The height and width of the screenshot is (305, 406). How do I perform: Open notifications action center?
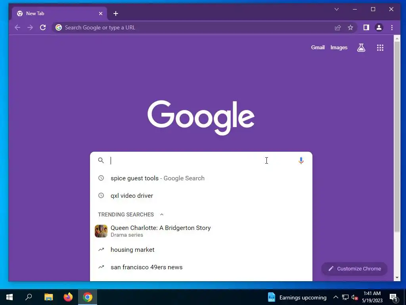click(393, 297)
